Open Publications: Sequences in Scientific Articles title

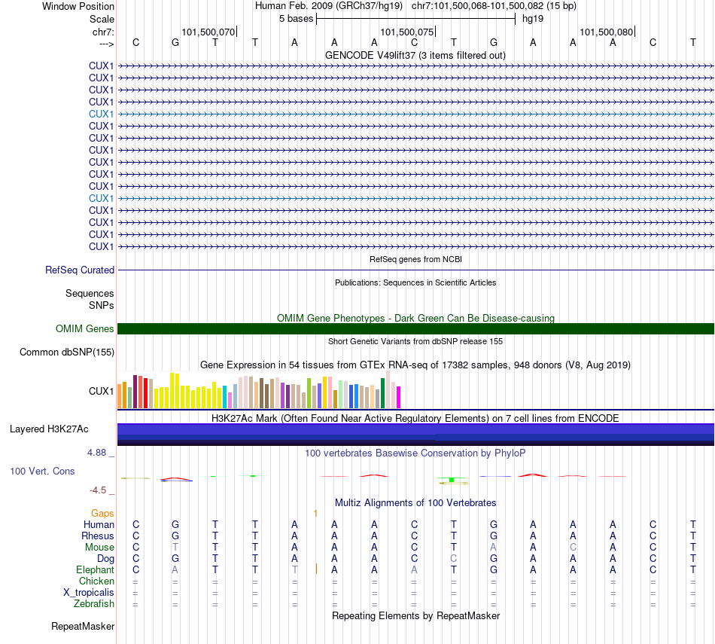tap(415, 282)
